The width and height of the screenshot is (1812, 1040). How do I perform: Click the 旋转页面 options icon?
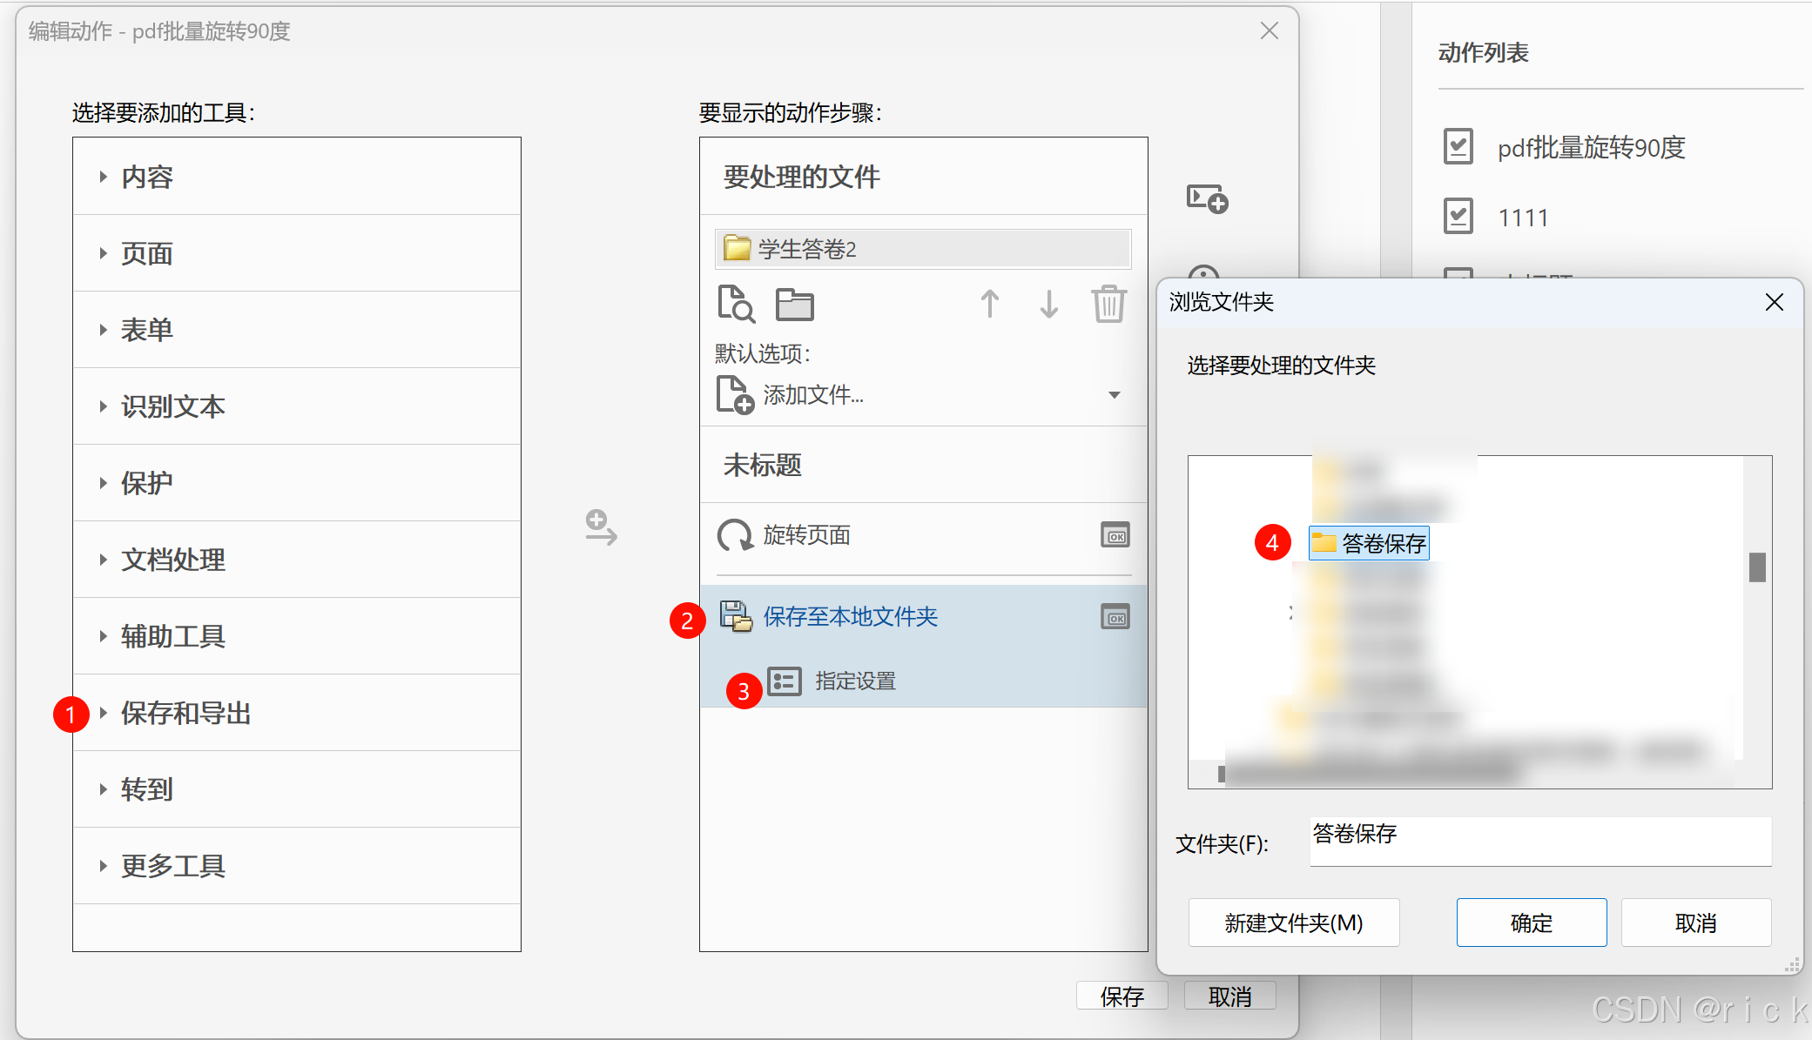click(x=1115, y=534)
